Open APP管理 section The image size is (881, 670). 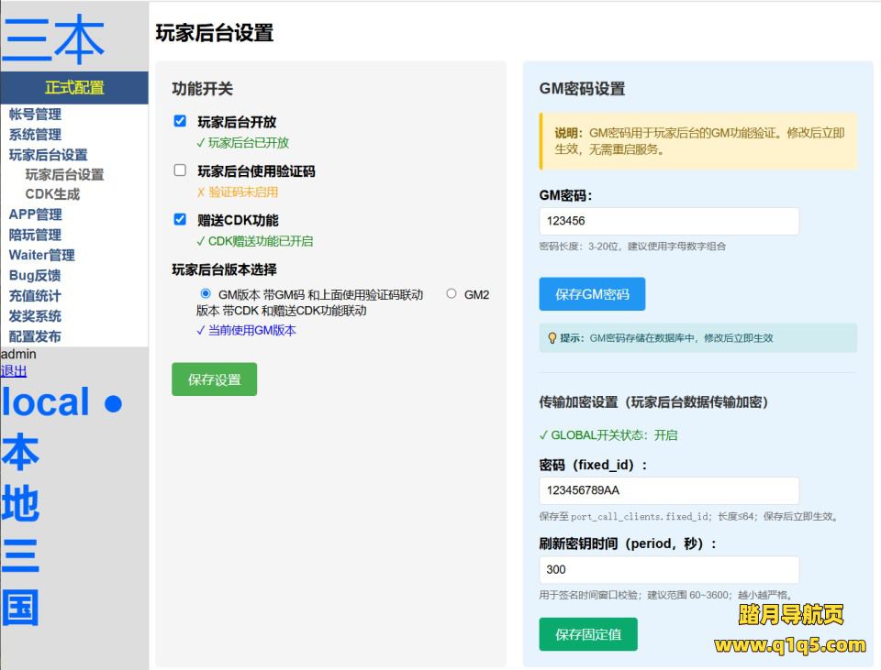point(35,214)
